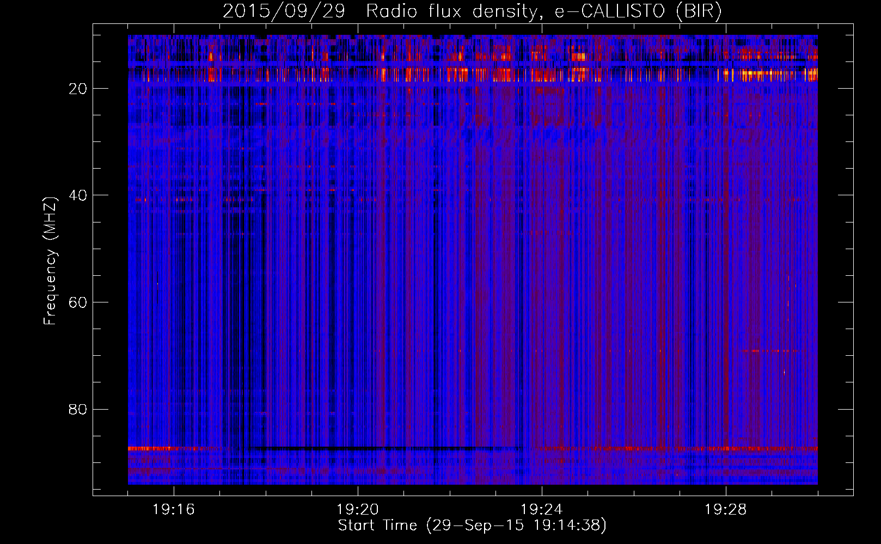This screenshot has width=881, height=544.
Task: Click the 19:16 time axis label
Action: click(x=173, y=510)
